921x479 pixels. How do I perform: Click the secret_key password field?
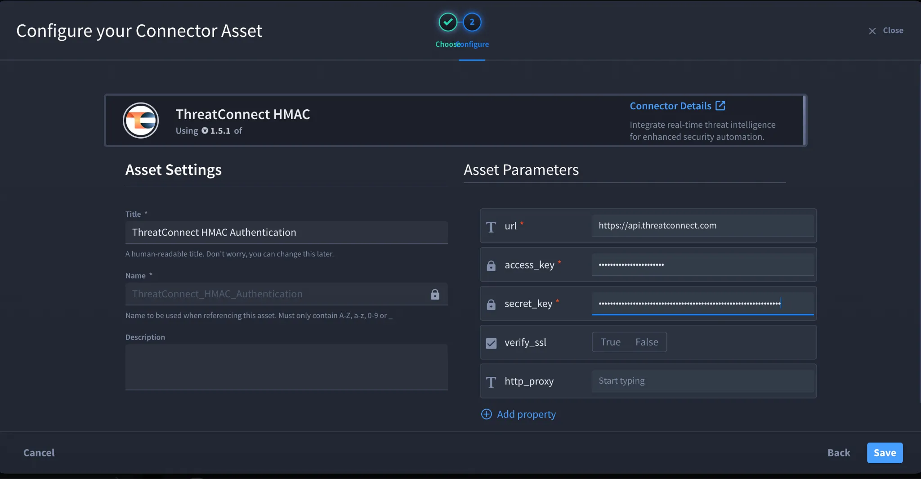pos(702,303)
